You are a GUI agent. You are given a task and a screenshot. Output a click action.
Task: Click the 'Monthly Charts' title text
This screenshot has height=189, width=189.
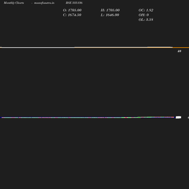[14, 3]
